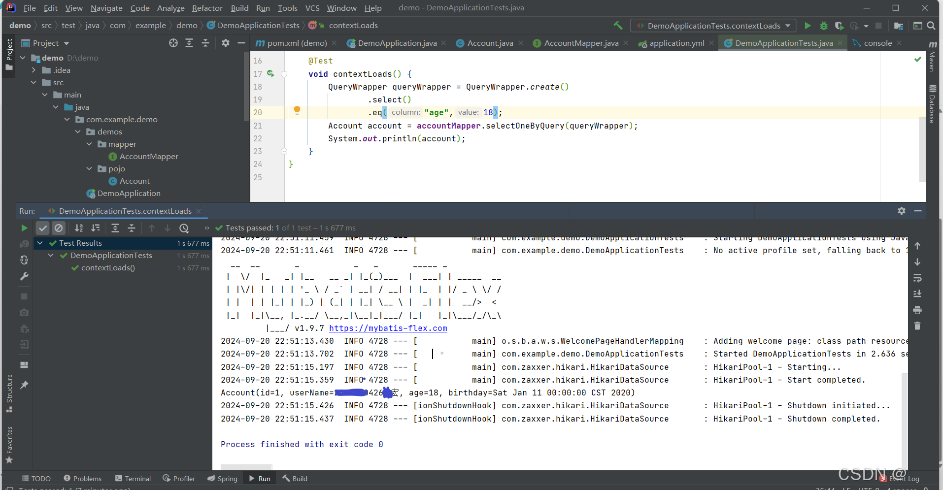
Task: Run contextLoads test from the gutter icon
Action: pyautogui.click(x=271, y=74)
